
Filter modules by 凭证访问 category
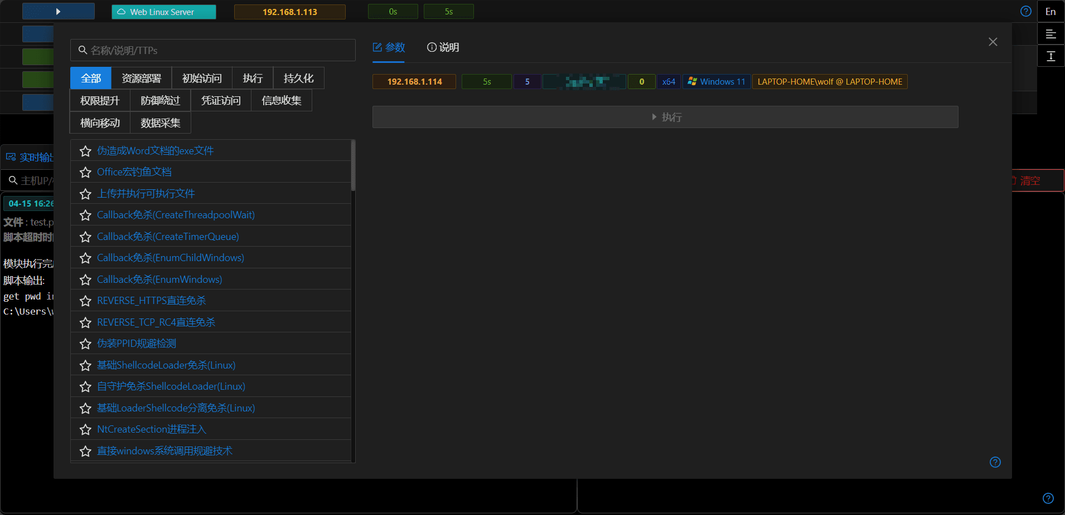221,100
